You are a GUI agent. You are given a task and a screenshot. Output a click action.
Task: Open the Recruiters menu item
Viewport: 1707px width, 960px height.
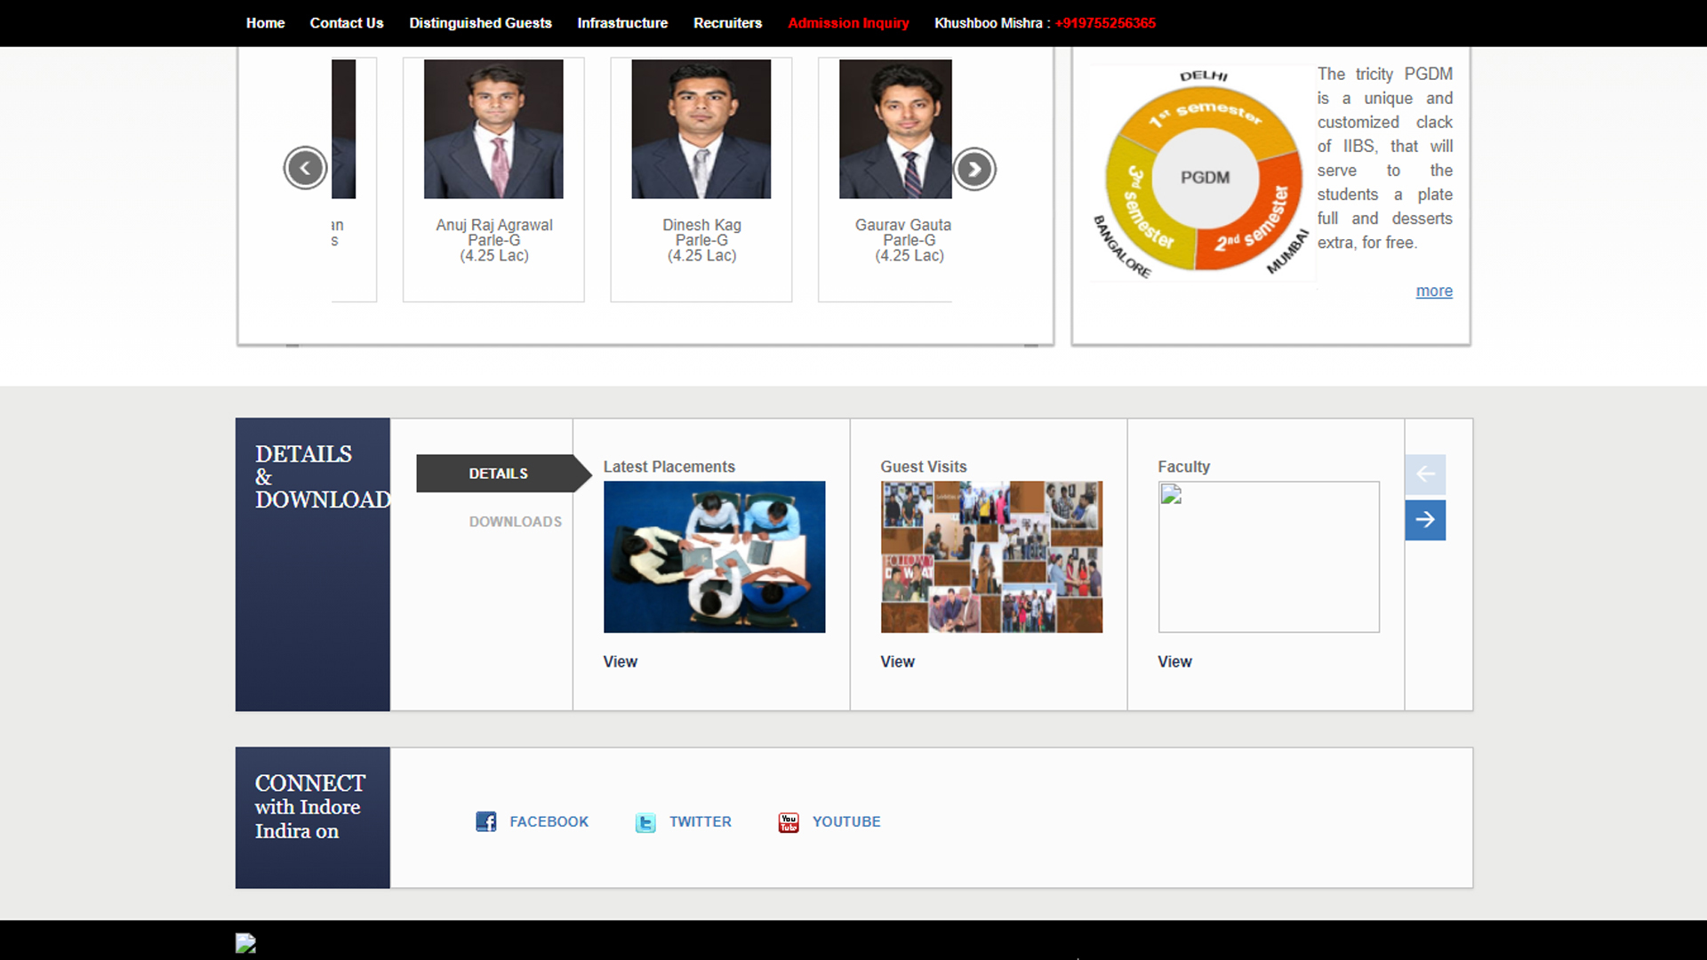coord(727,23)
